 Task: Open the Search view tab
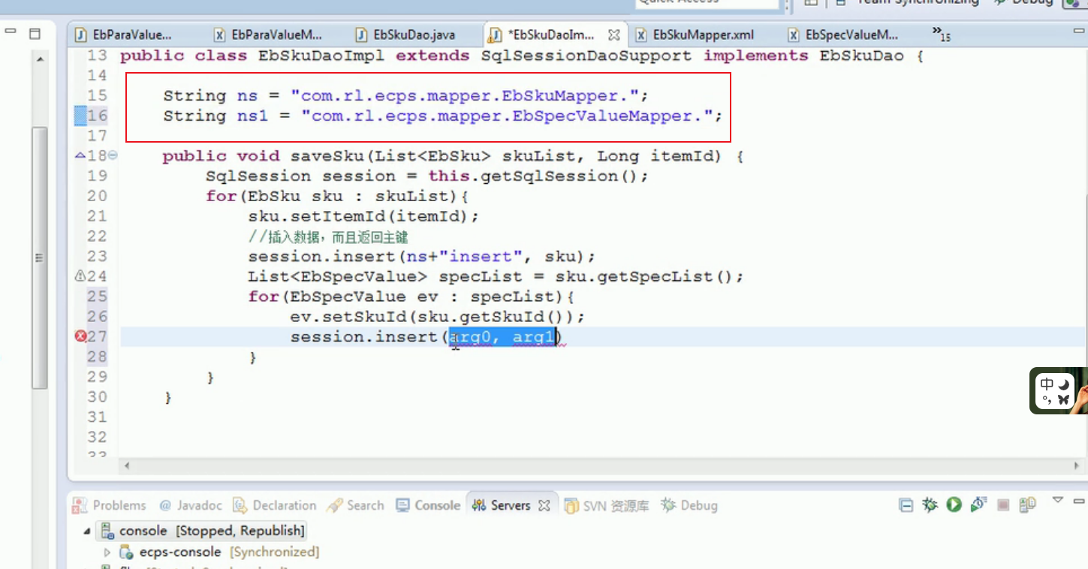click(x=357, y=505)
